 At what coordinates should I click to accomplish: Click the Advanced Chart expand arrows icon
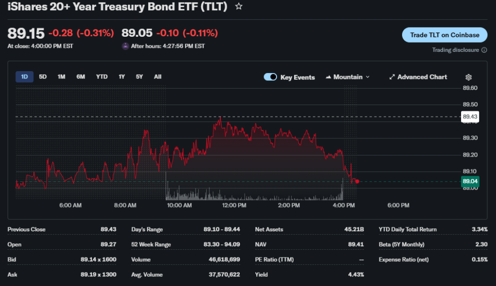392,77
